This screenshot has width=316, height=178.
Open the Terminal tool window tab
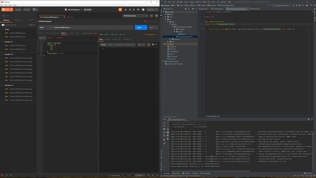(187, 174)
